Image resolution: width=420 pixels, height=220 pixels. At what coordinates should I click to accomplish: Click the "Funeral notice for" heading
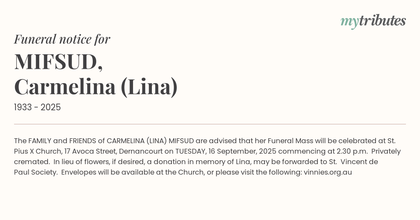tap(62, 39)
